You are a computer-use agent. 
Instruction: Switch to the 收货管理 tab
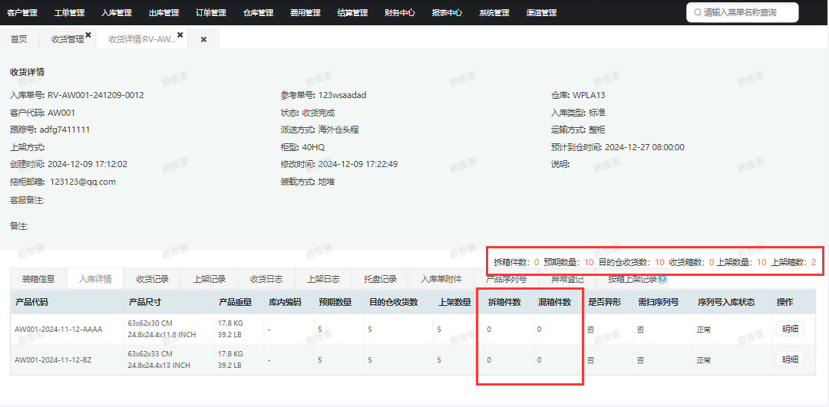[x=68, y=39]
